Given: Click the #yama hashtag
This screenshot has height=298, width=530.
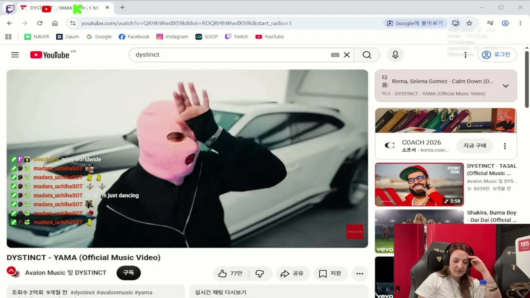Looking at the screenshot, I should (x=143, y=292).
